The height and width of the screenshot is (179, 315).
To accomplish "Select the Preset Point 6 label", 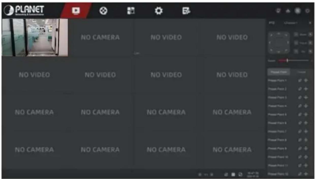I will pos(277,123).
